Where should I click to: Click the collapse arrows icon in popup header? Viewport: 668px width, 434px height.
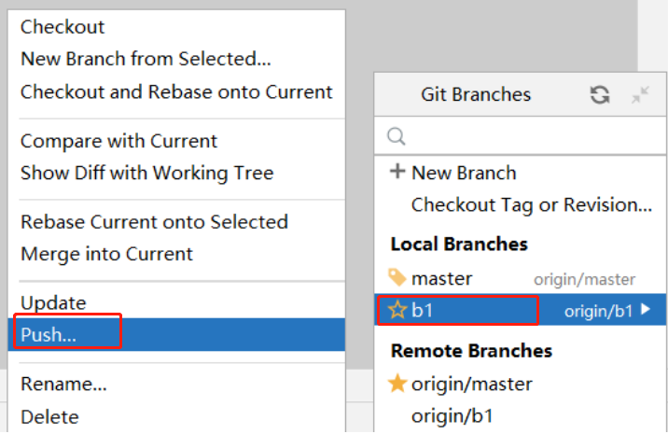640,94
